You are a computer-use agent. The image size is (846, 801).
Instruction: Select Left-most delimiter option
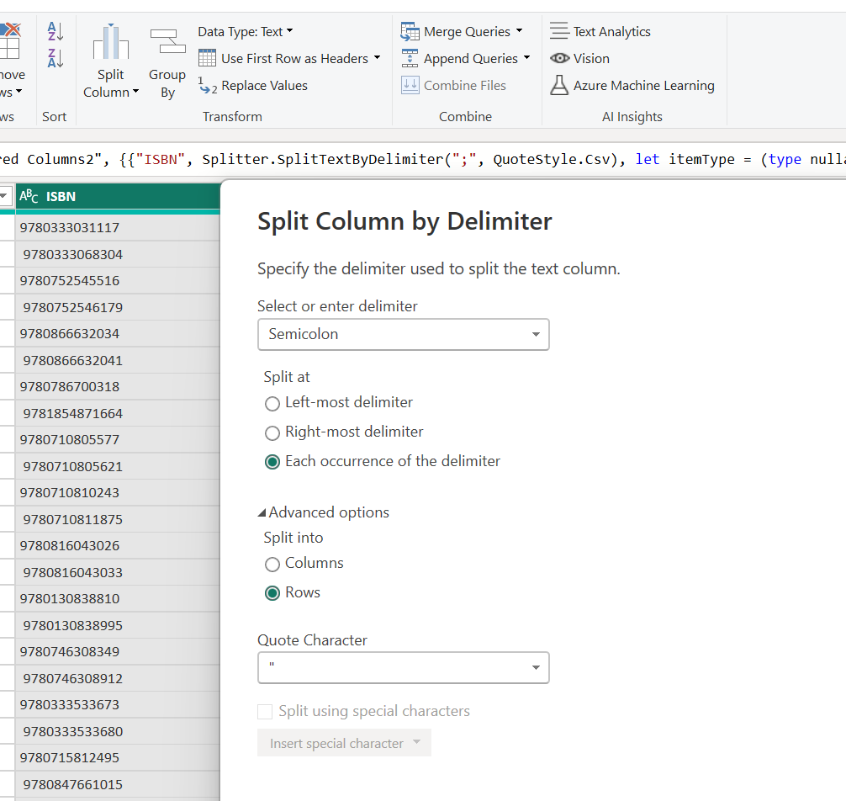[272, 404]
